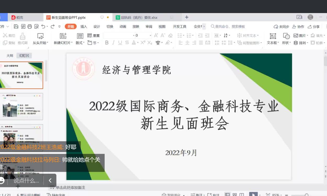Increase the paragraph indent

[x=207, y=35]
